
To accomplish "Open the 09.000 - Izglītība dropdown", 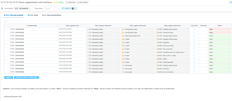I will pos(172,59).
